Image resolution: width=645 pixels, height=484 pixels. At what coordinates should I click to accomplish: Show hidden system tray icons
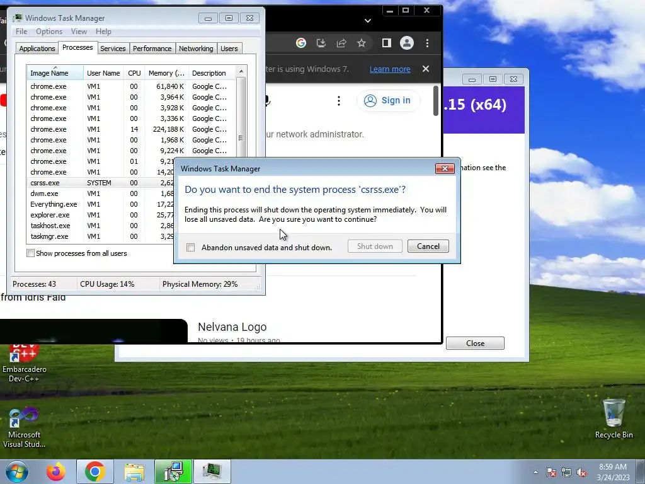coord(535,472)
